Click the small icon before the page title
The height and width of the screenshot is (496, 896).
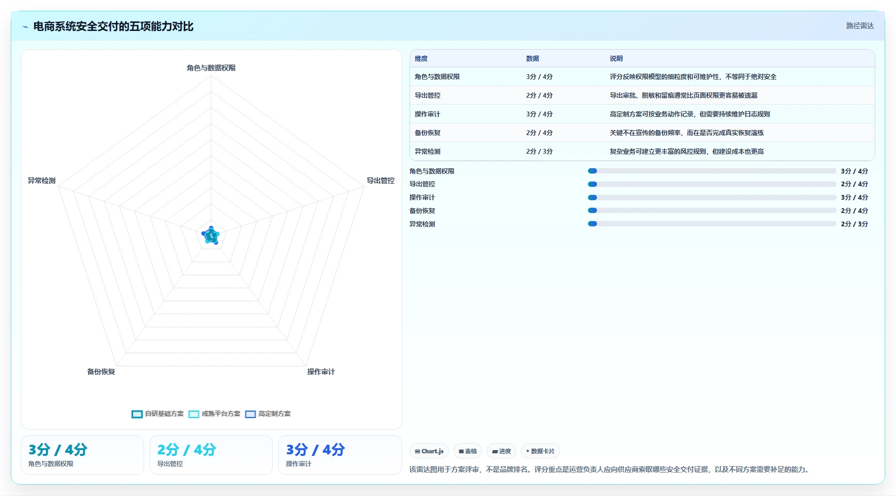25,27
